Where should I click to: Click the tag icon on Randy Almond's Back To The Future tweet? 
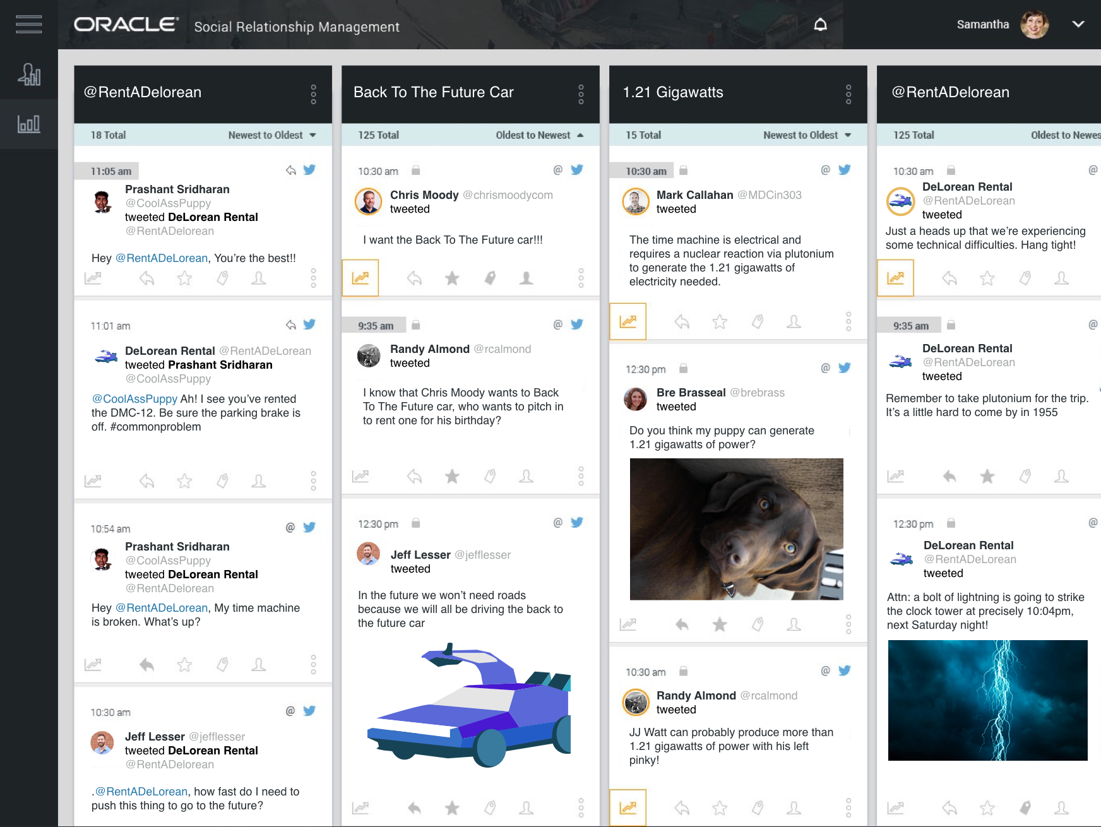click(x=490, y=476)
